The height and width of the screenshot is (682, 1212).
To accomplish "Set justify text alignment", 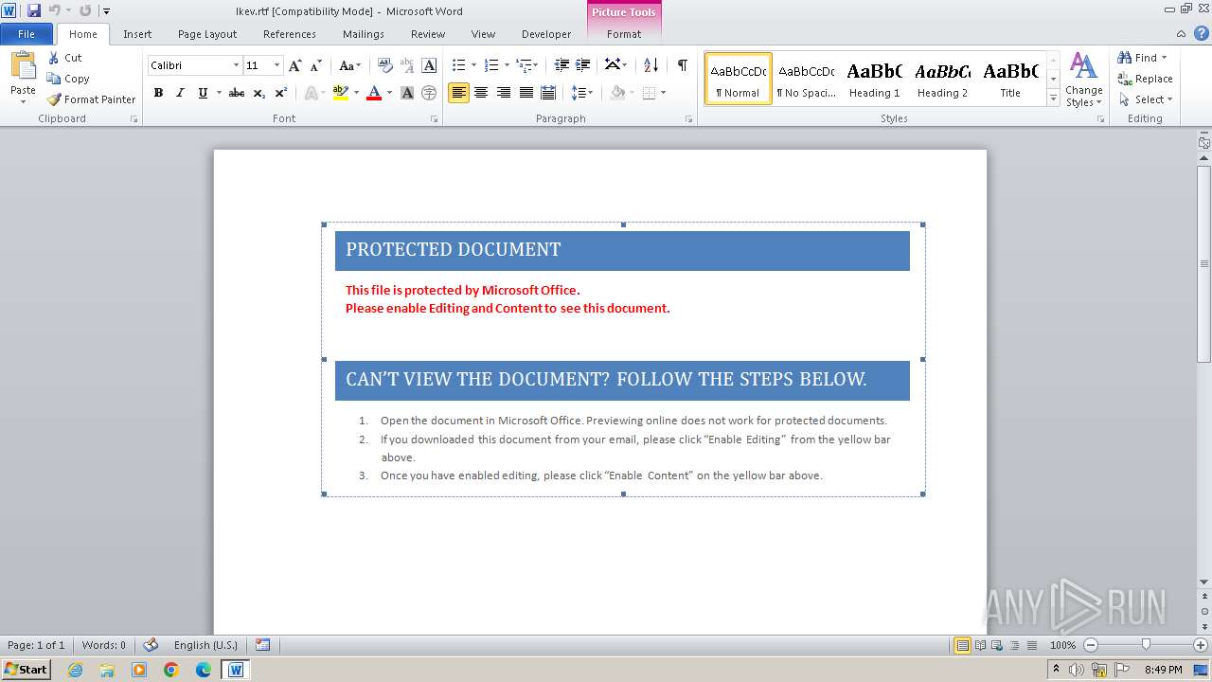I will pyautogui.click(x=526, y=93).
